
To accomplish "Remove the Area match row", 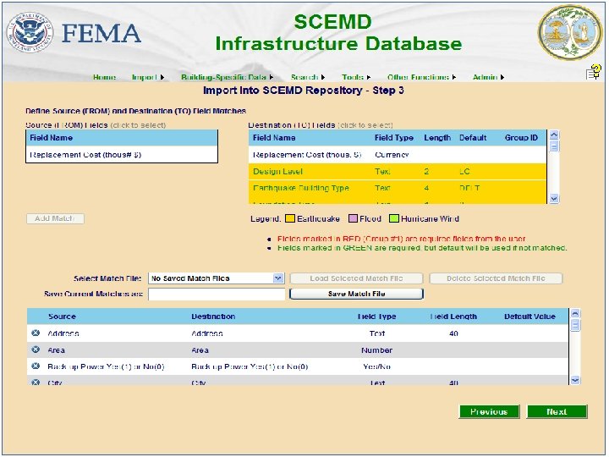I will pyautogui.click(x=36, y=350).
